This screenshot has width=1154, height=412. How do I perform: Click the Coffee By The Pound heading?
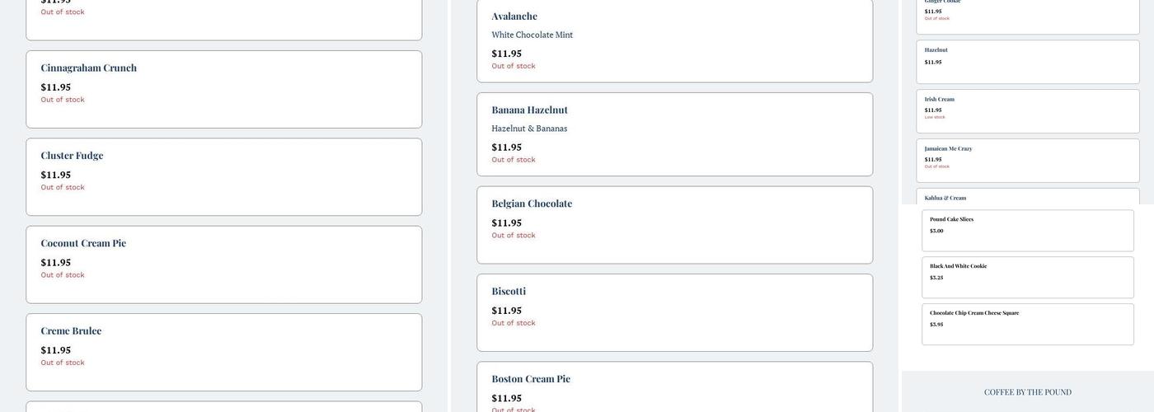(x=1027, y=392)
